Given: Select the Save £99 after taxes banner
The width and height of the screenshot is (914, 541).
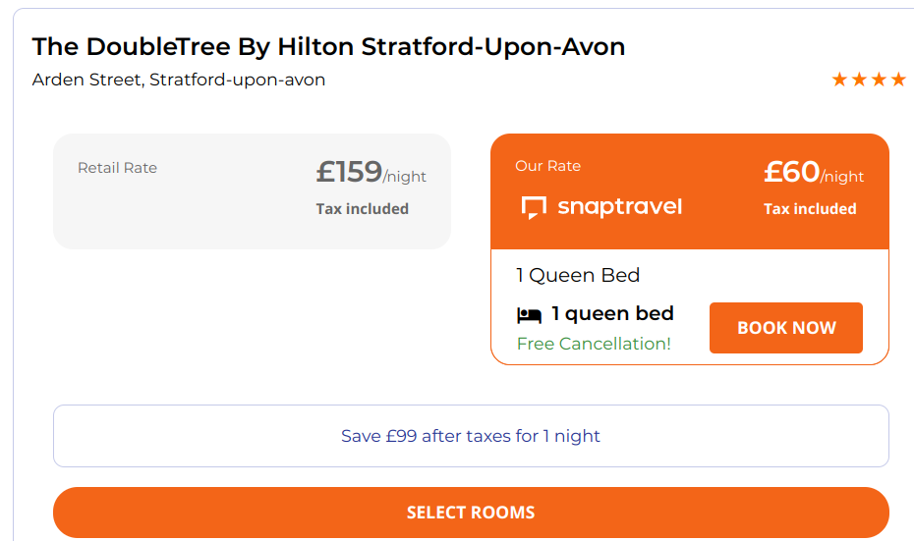Looking at the screenshot, I should click(x=471, y=436).
